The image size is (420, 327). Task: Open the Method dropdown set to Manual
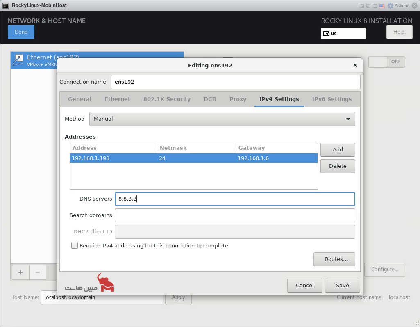tap(222, 119)
